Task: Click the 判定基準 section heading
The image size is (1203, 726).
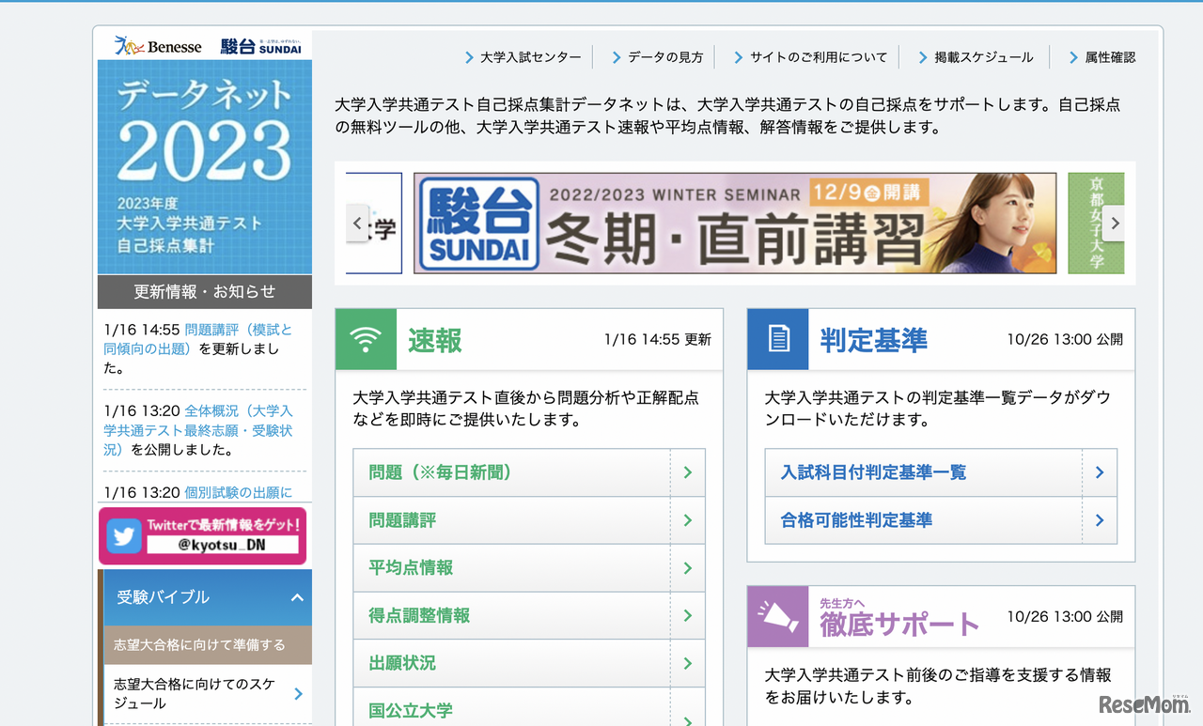Action: tap(874, 340)
